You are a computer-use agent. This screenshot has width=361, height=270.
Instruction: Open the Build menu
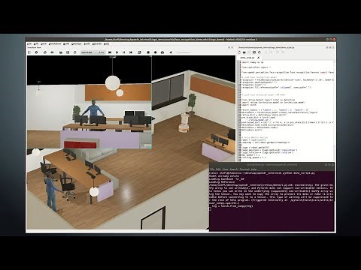[66, 43]
